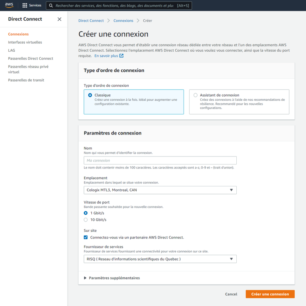Image resolution: width=306 pixels, height=306 pixels.
Task: Click the Créer breadcrumb text
Action: [x=147, y=21]
